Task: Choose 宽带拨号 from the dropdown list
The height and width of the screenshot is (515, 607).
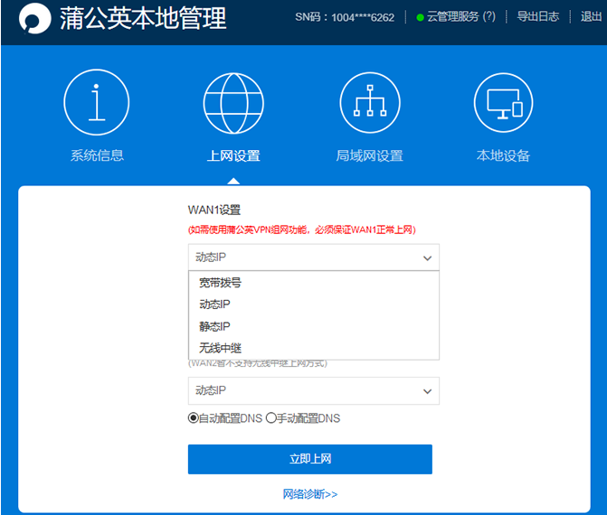Action: [221, 283]
